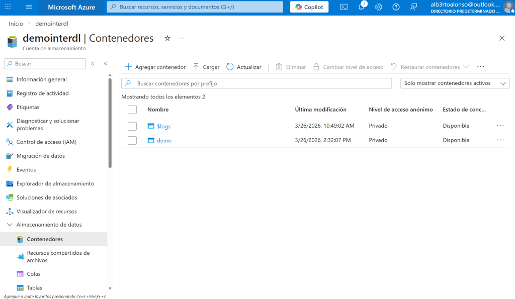Open the demo container link

164,141
